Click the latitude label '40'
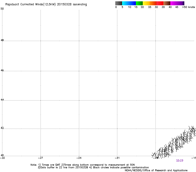Viewport: 196px width, 172px height. pyautogui.click(x=2, y=155)
